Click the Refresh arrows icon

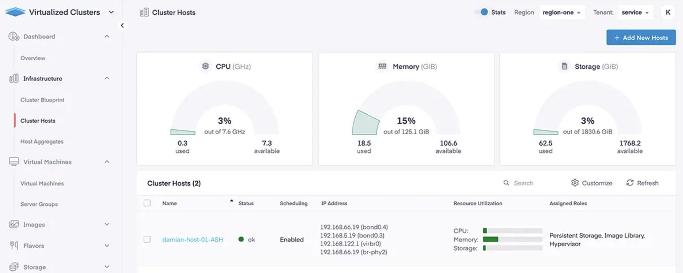(x=630, y=183)
